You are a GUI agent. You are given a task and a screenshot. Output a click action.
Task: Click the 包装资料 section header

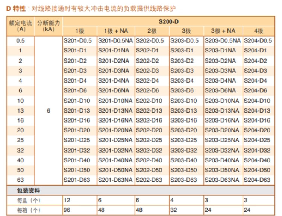[x=29, y=190]
